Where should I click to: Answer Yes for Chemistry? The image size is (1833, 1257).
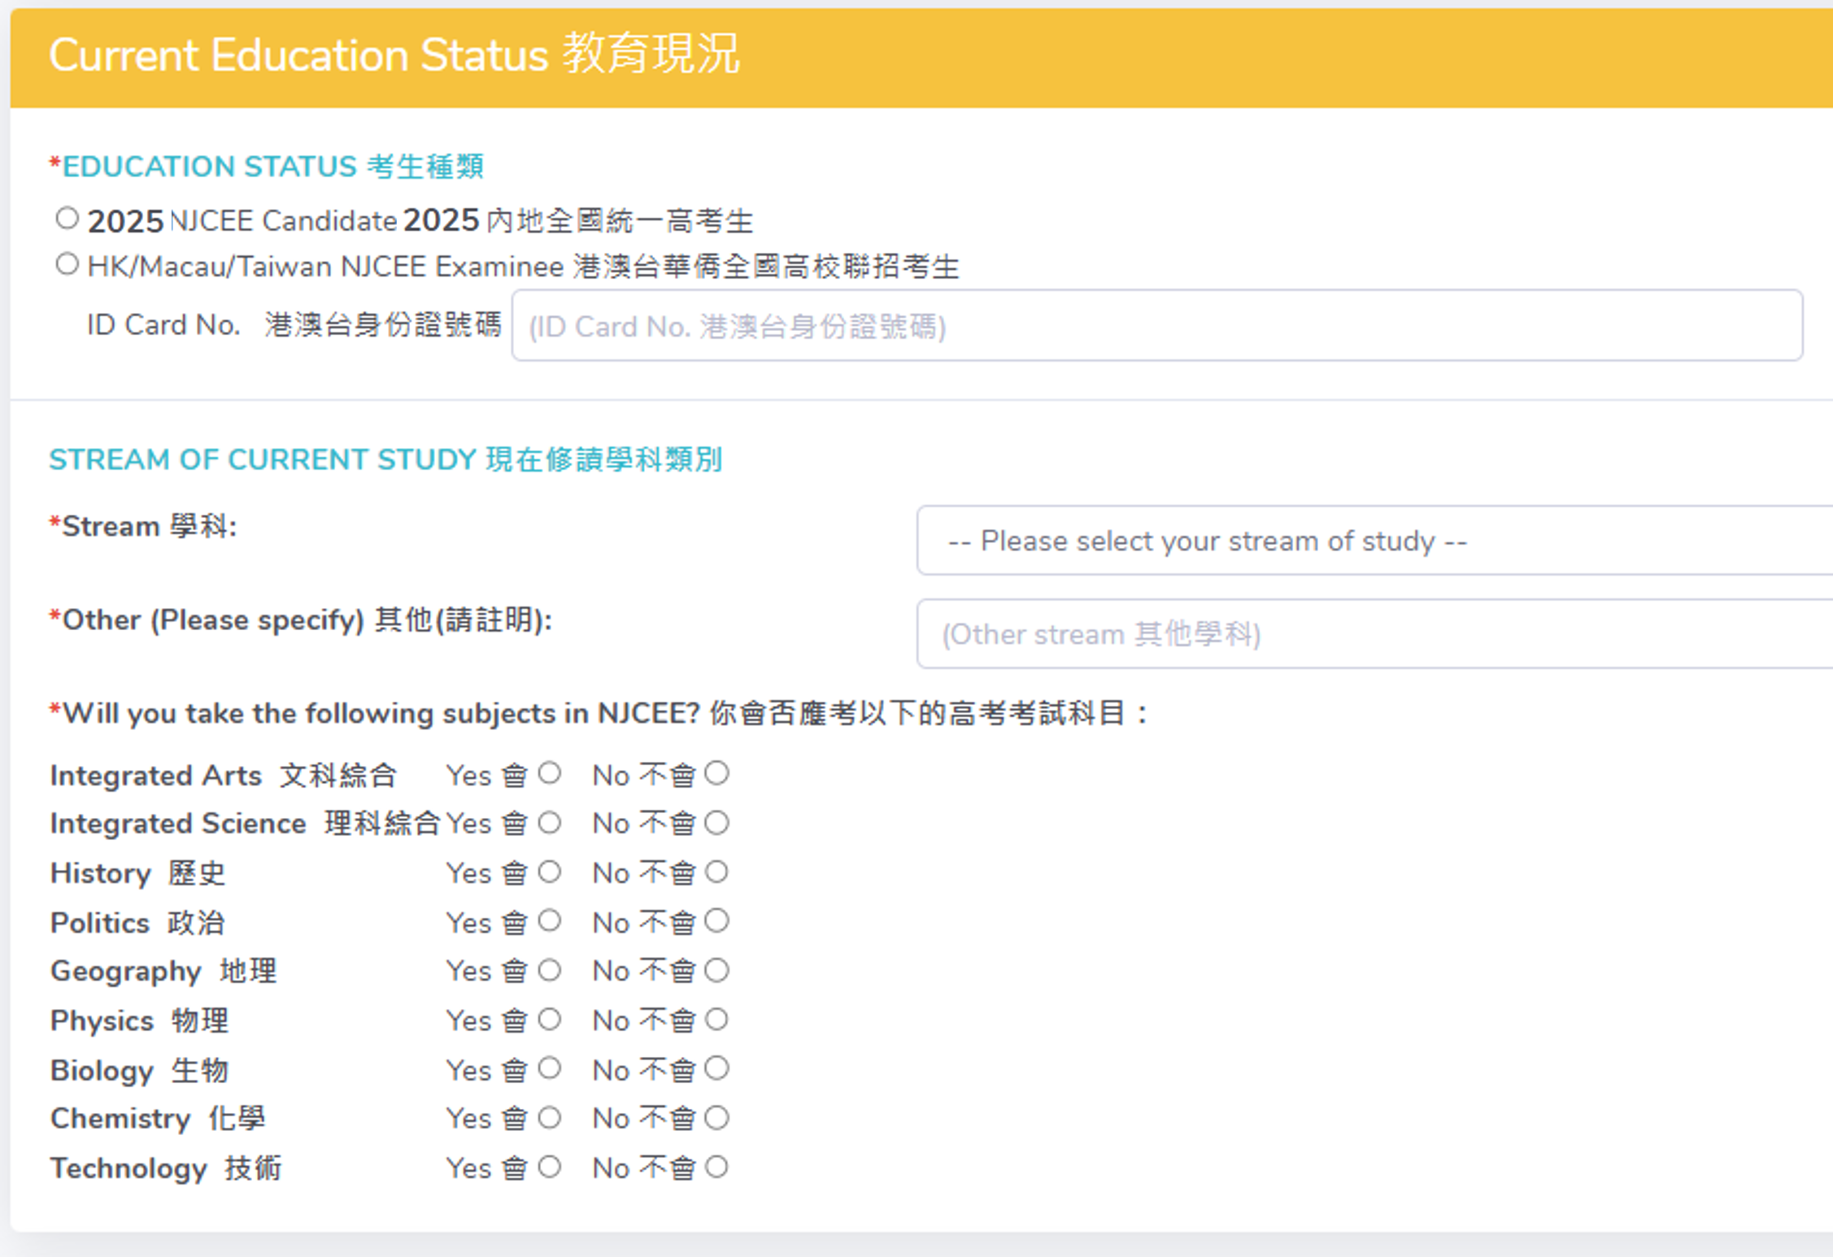550,1117
